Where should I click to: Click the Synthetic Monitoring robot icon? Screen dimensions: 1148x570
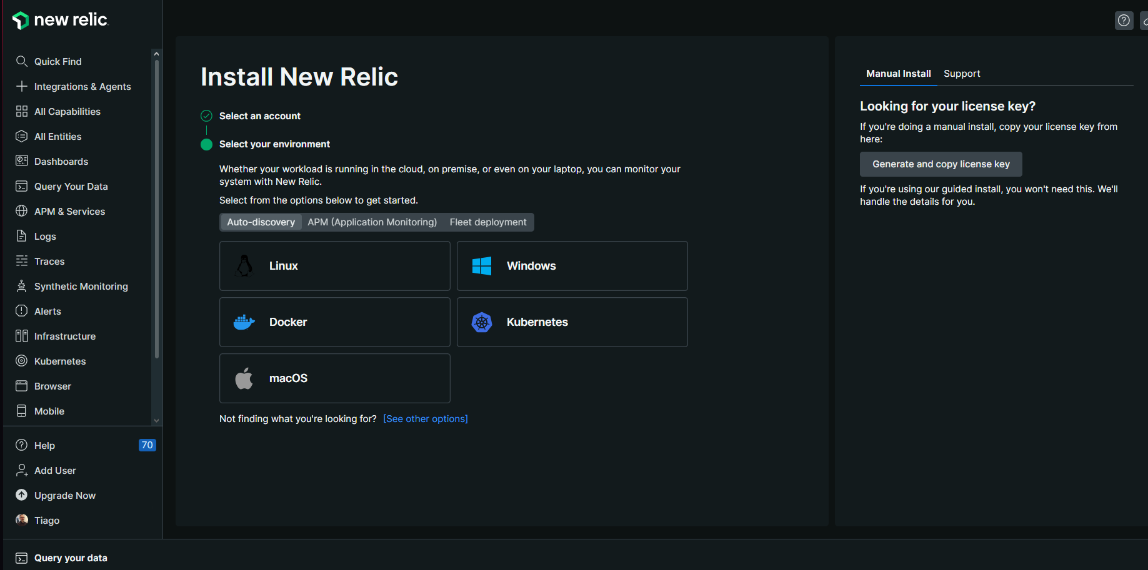tap(22, 286)
